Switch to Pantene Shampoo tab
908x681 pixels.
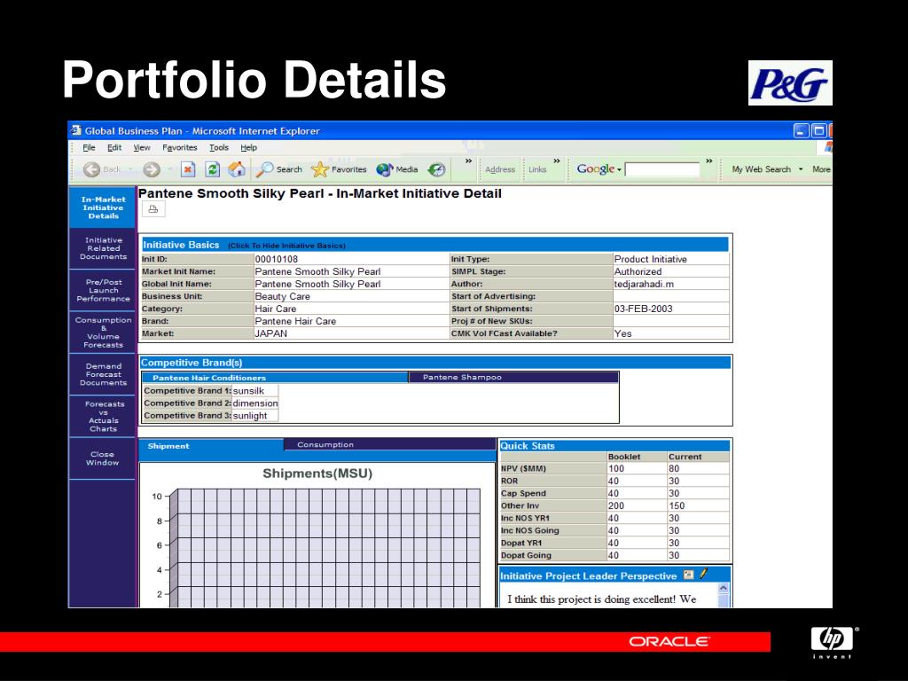[513, 377]
